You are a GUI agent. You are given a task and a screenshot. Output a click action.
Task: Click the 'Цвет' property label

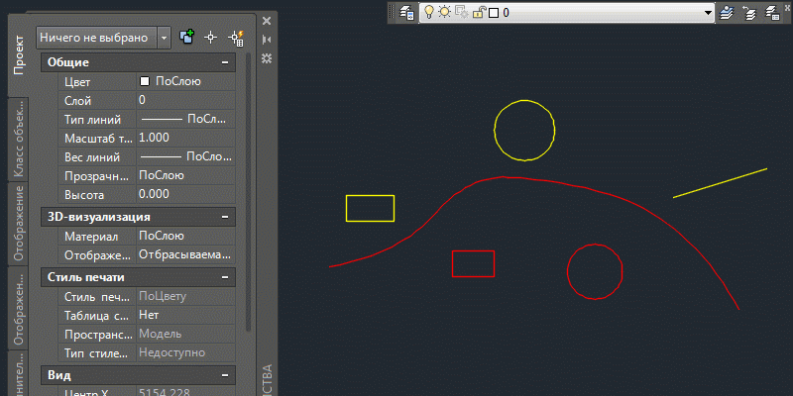point(77,82)
